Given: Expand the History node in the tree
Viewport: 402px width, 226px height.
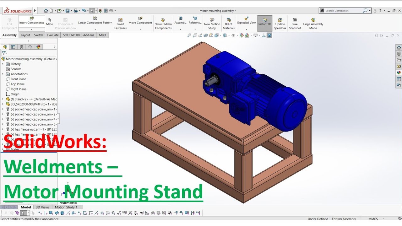Looking at the screenshot, I should coord(3,64).
